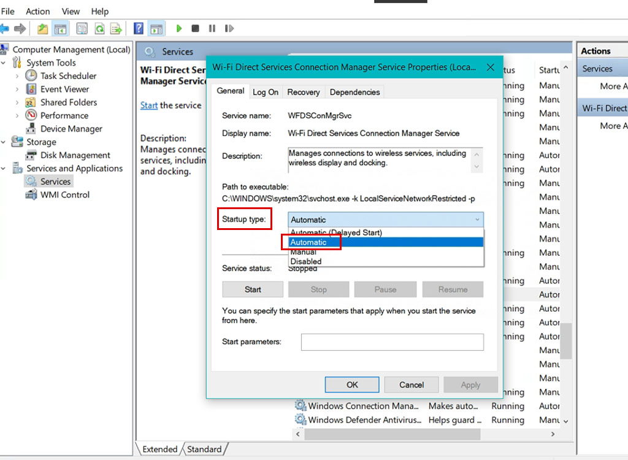
Task: Select Task Scheduler in the tree
Action: (x=68, y=75)
